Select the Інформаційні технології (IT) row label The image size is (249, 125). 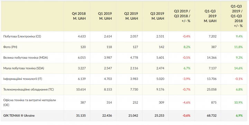(x=22, y=79)
